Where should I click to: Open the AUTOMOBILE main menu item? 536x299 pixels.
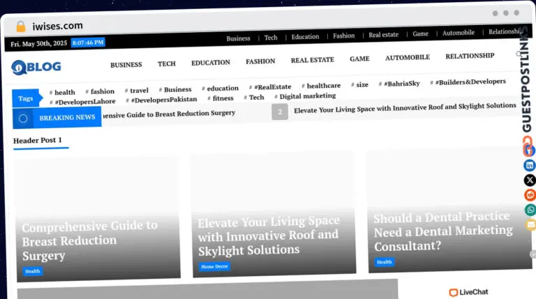pyautogui.click(x=407, y=58)
